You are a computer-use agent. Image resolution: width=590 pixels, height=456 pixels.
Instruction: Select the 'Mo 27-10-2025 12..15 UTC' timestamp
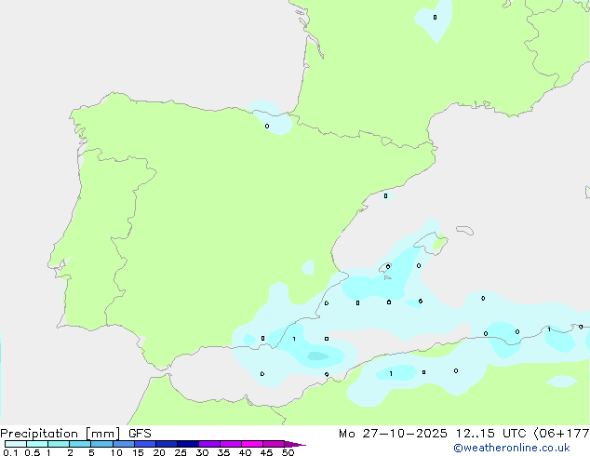(433, 434)
